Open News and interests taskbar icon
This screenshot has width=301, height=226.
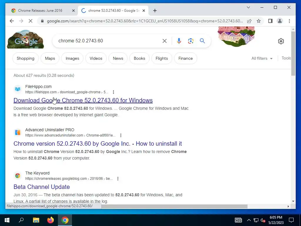coord(238,220)
